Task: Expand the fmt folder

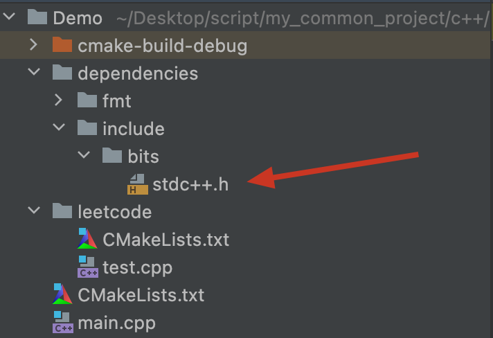Action: [58, 100]
